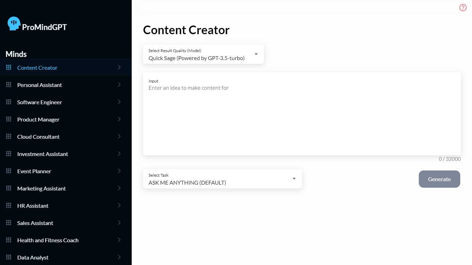Select Marketing Assistant in the sidebar
Viewport: 472px width, 265px height.
pyautogui.click(x=41, y=188)
